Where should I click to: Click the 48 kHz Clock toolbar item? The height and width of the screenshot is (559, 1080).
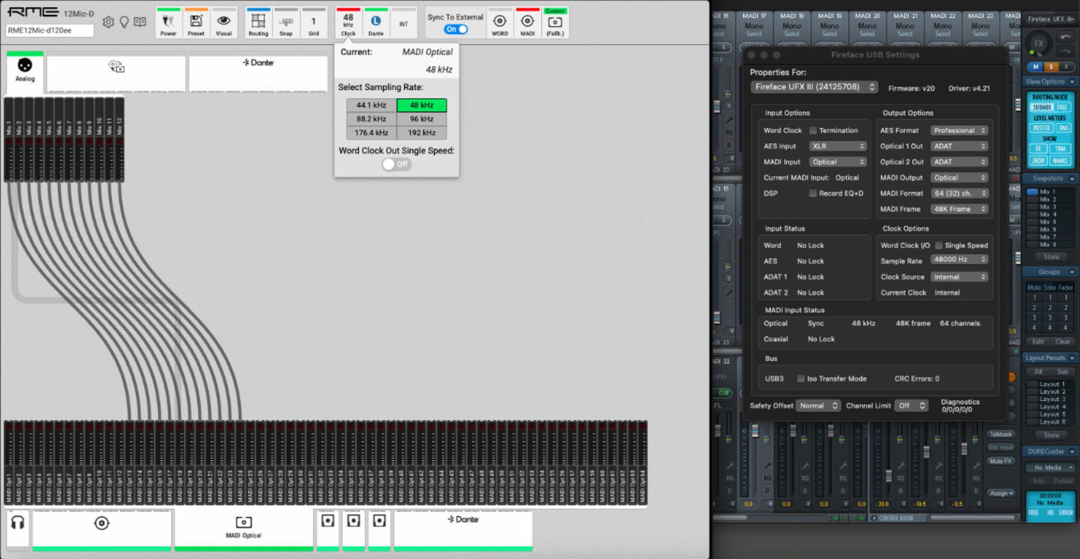(348, 23)
